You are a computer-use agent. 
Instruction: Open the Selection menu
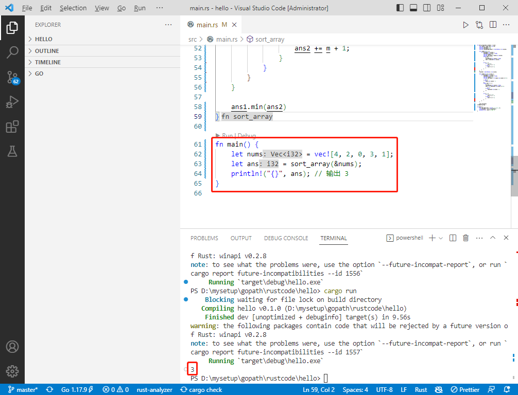[73, 8]
